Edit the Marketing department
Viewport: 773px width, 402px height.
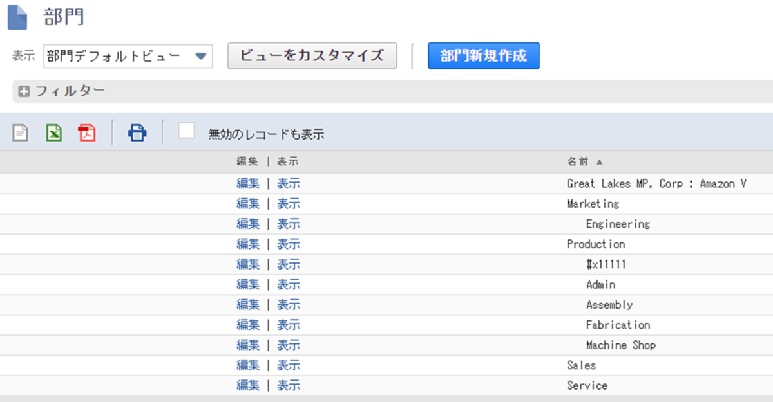[248, 204]
